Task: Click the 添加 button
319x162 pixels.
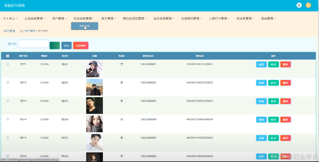Action: coord(67,46)
